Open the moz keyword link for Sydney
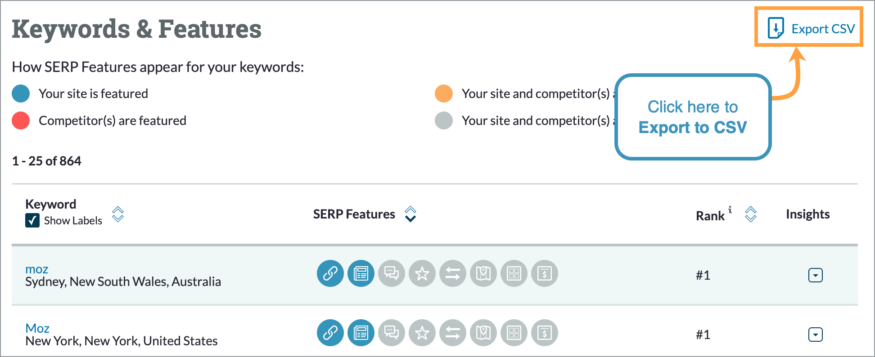Screen dimensions: 875x357 click(x=37, y=269)
